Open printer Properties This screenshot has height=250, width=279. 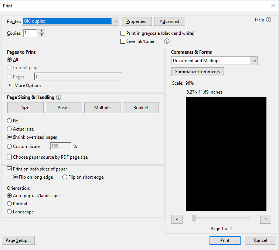pyautogui.click(x=136, y=21)
